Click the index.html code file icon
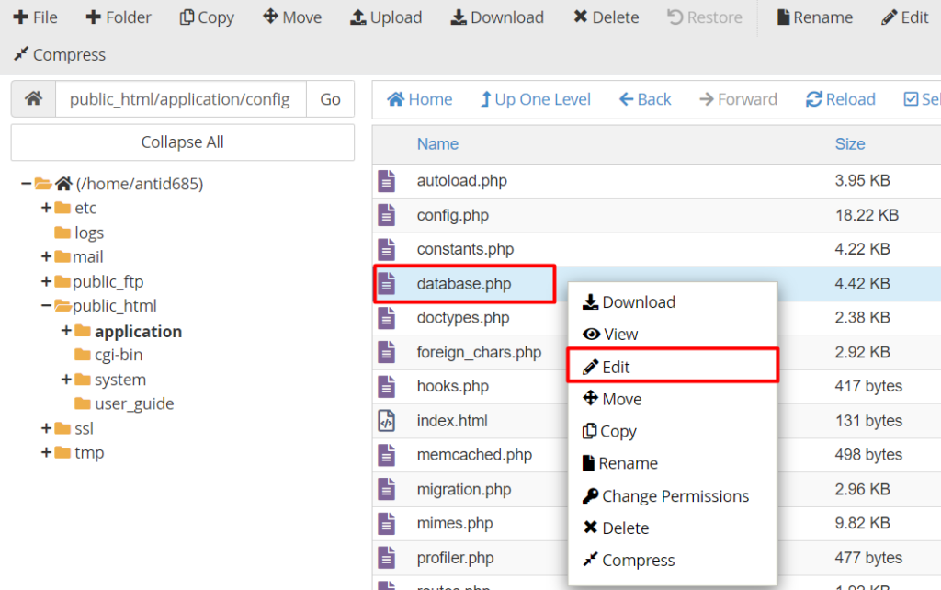This screenshot has height=590, width=941. 387,421
